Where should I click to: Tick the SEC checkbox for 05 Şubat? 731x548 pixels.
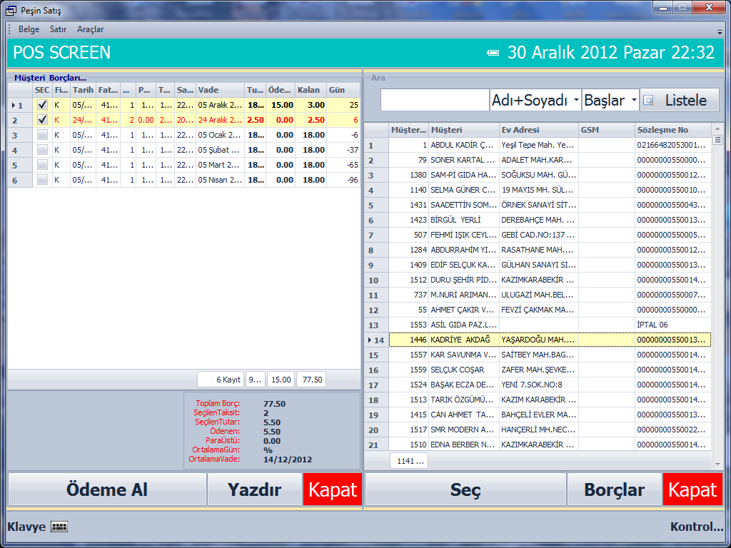pos(42,150)
